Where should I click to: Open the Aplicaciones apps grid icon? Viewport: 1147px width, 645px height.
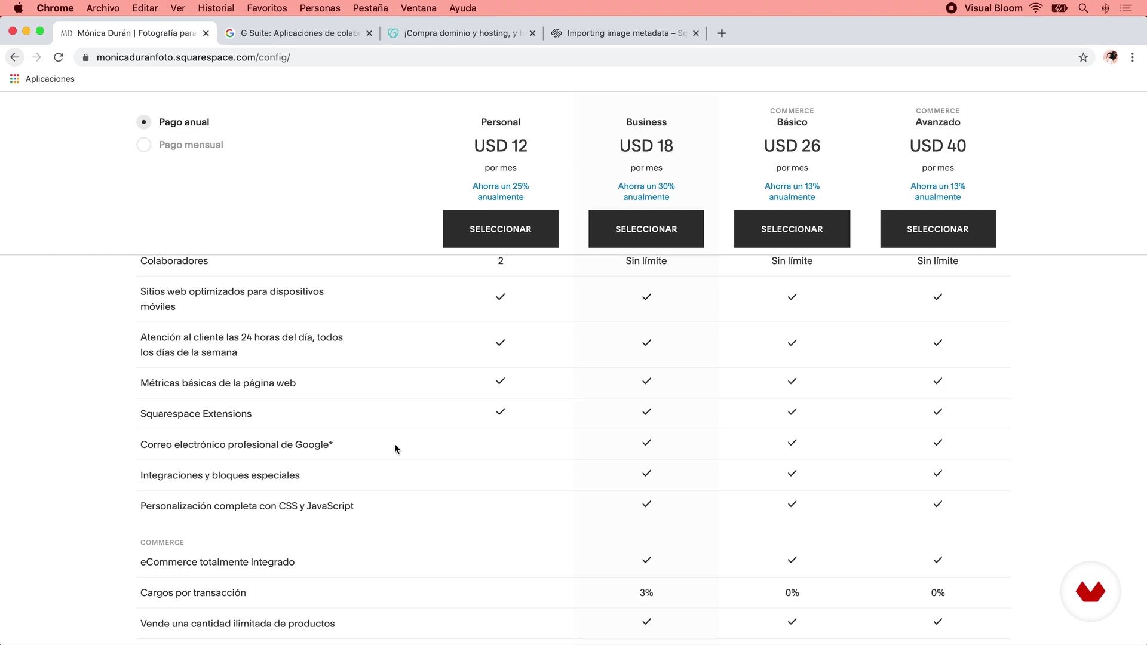(x=15, y=79)
